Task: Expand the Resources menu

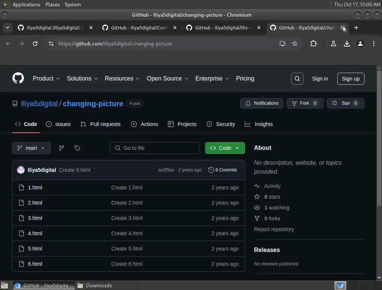Action: coord(122,78)
